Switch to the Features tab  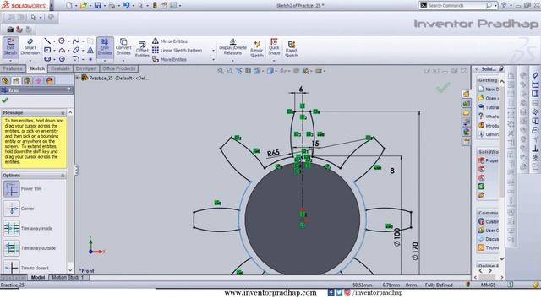13,68
